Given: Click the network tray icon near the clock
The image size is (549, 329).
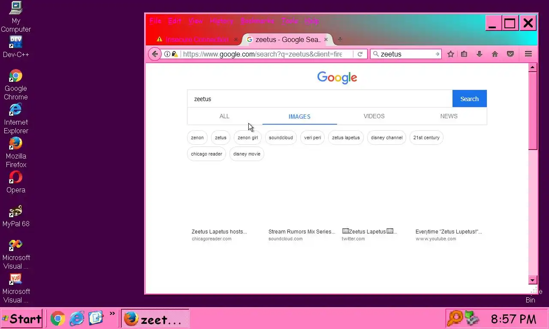Looking at the screenshot, I should [x=472, y=318].
